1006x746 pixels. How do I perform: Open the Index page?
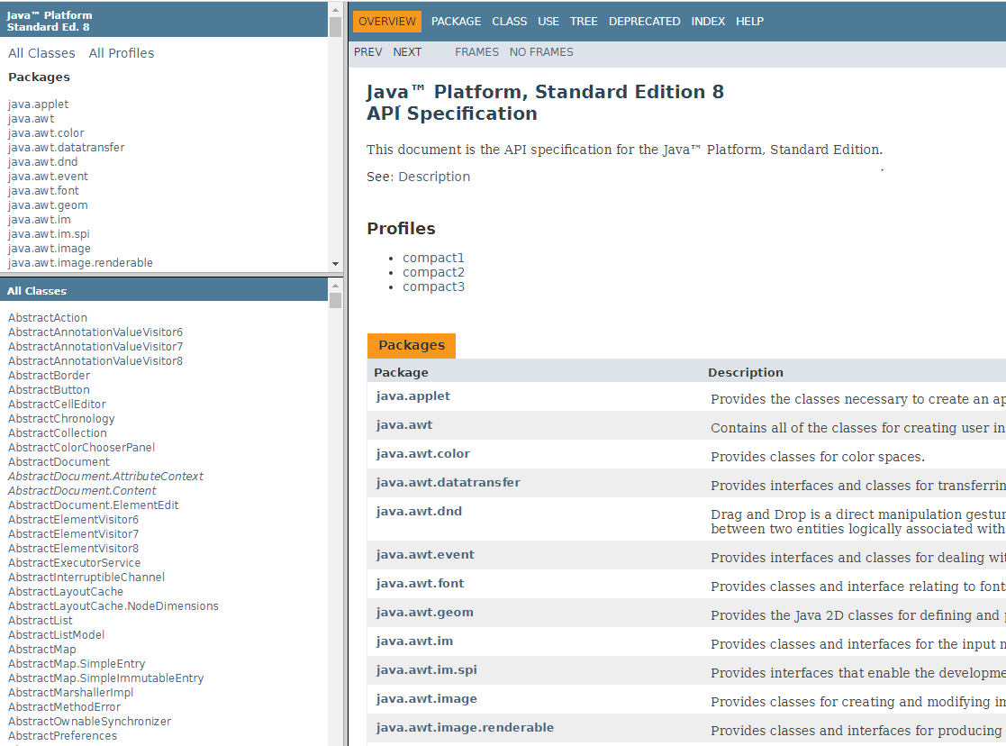tap(708, 22)
